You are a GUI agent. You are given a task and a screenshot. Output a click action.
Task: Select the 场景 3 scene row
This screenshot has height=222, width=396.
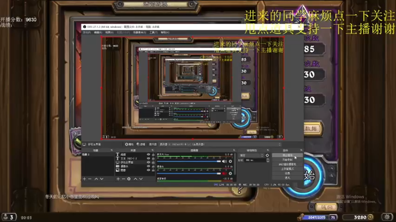point(98,154)
